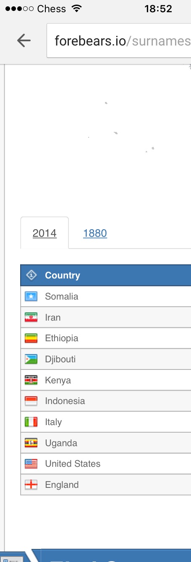Select the 2014 tab
Viewport: 191px width, 562px height.
click(x=44, y=233)
